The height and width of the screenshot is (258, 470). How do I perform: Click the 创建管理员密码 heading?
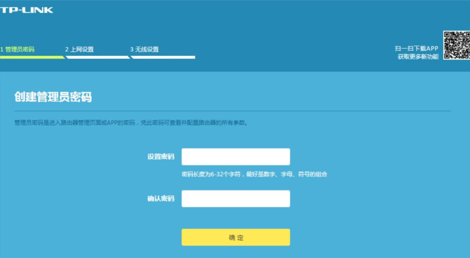click(x=53, y=97)
